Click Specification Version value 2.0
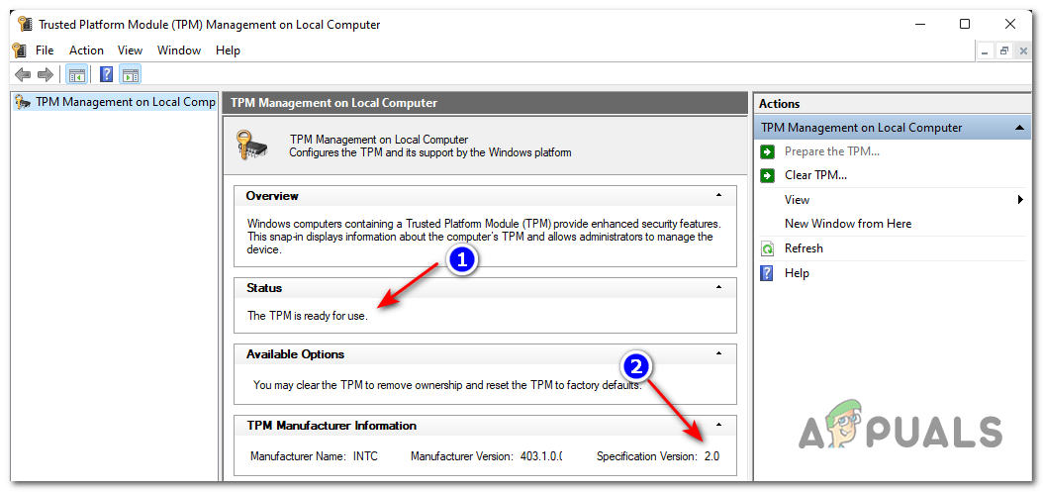Viewport: 1043px width, 492px height. tap(711, 456)
